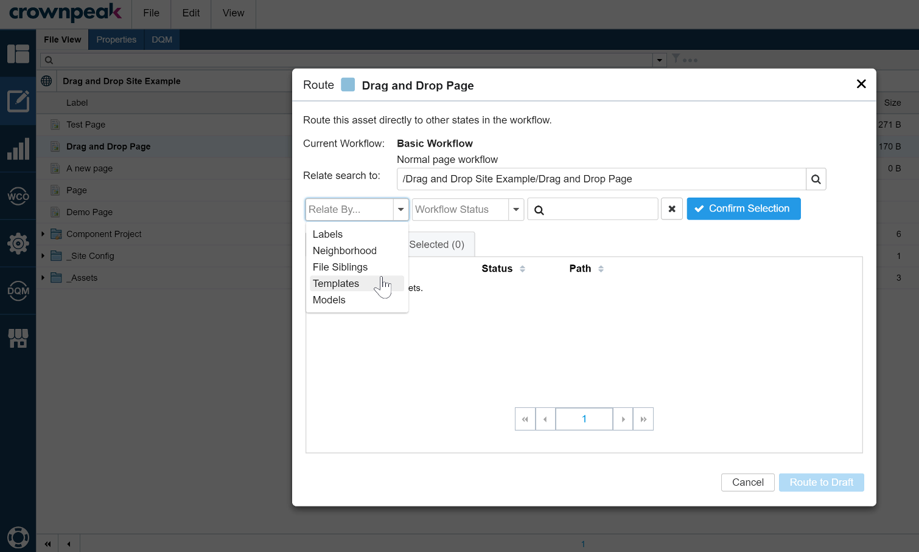Switch to the DQM tab
919x552 pixels.
162,40
